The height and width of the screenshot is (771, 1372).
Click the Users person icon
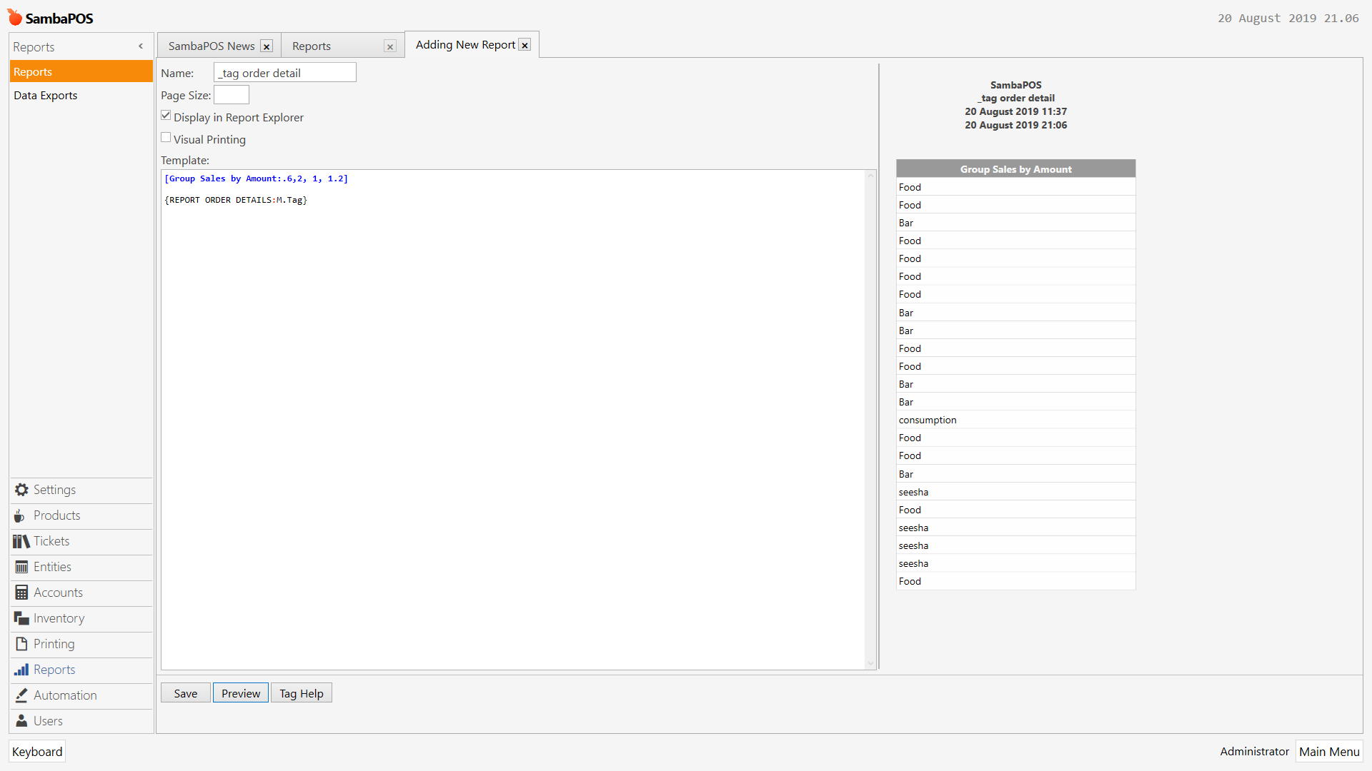[x=21, y=721]
